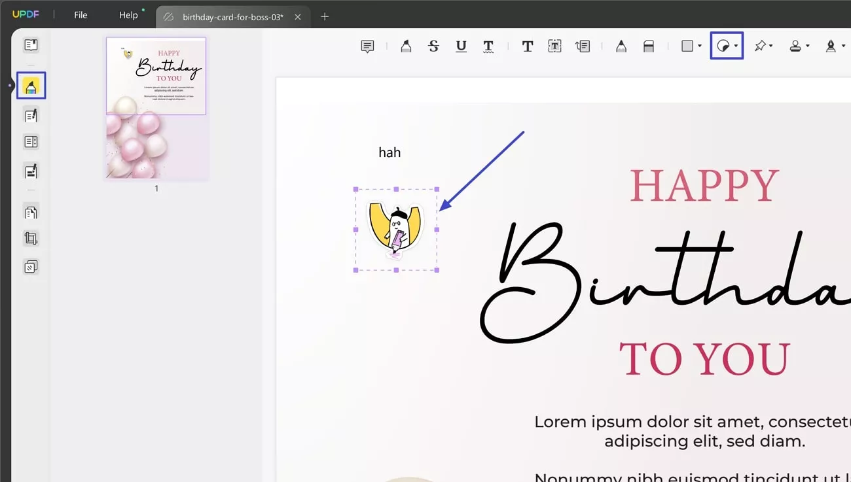Select the Highlight text tool
Image resolution: width=851 pixels, height=482 pixels.
[x=406, y=46]
